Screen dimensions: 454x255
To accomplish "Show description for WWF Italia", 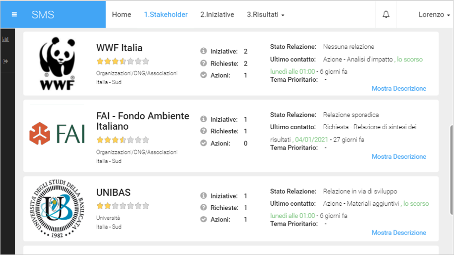I will (x=399, y=88).
